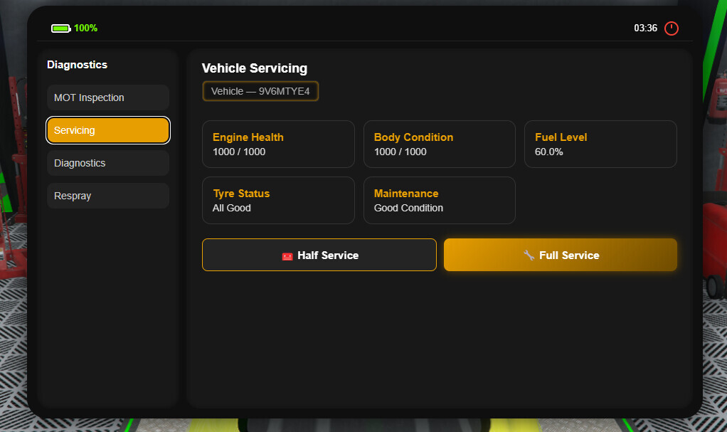Select the Body Condition card
Screen dimensions: 727x432
click(x=440, y=144)
